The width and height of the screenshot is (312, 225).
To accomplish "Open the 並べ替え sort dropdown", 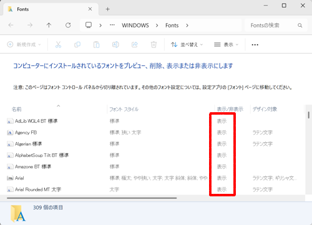I will click(x=187, y=44).
